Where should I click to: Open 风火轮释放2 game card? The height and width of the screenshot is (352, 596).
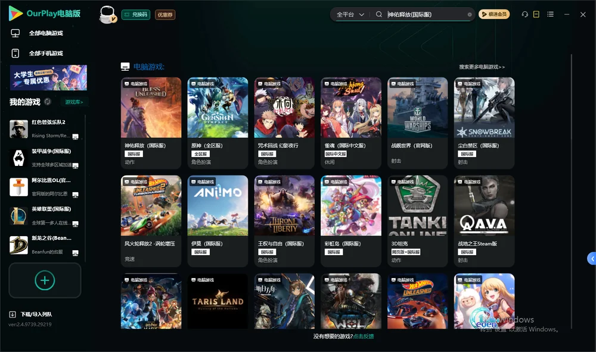(151, 221)
